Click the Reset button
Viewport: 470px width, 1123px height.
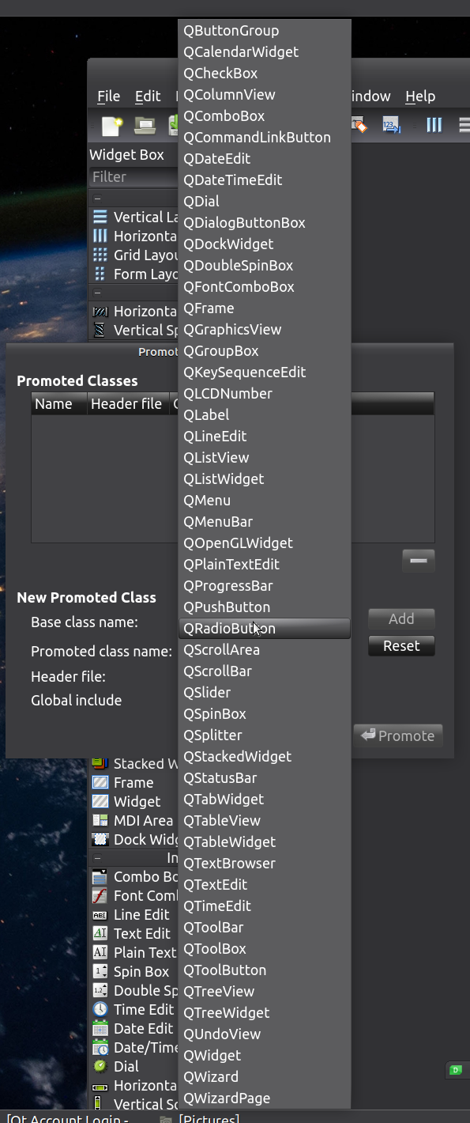(401, 646)
